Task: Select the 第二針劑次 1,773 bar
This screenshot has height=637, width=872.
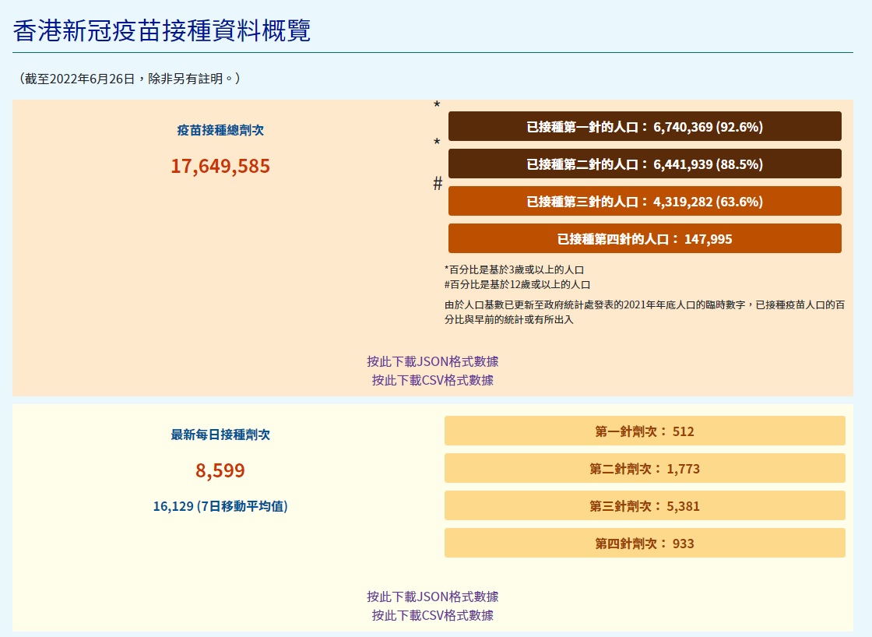Action: [x=645, y=469]
